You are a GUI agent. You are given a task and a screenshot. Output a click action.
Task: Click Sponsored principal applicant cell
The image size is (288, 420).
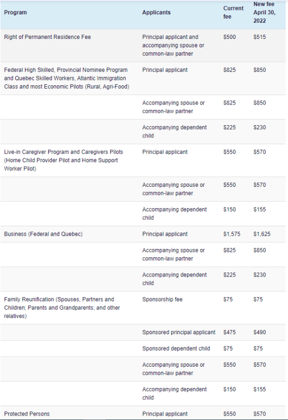[x=179, y=332]
